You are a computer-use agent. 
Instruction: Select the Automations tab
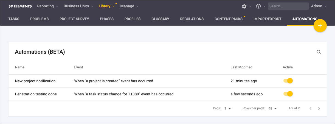point(305,19)
